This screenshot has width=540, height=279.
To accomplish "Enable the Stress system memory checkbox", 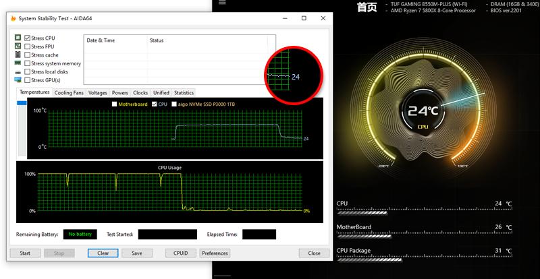I will pyautogui.click(x=28, y=63).
